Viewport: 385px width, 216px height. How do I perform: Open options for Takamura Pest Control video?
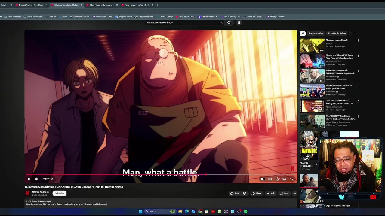358,71
